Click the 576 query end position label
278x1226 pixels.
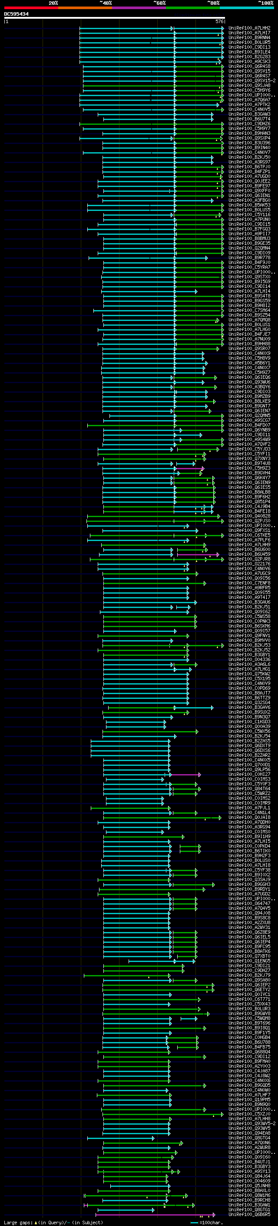pos(219,21)
